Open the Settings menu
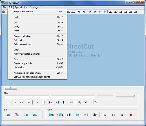Screen dimensions: 146x126 point(34,7)
